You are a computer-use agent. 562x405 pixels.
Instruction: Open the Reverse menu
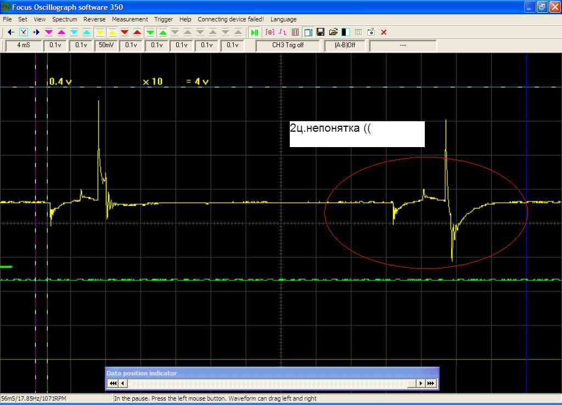pos(94,19)
